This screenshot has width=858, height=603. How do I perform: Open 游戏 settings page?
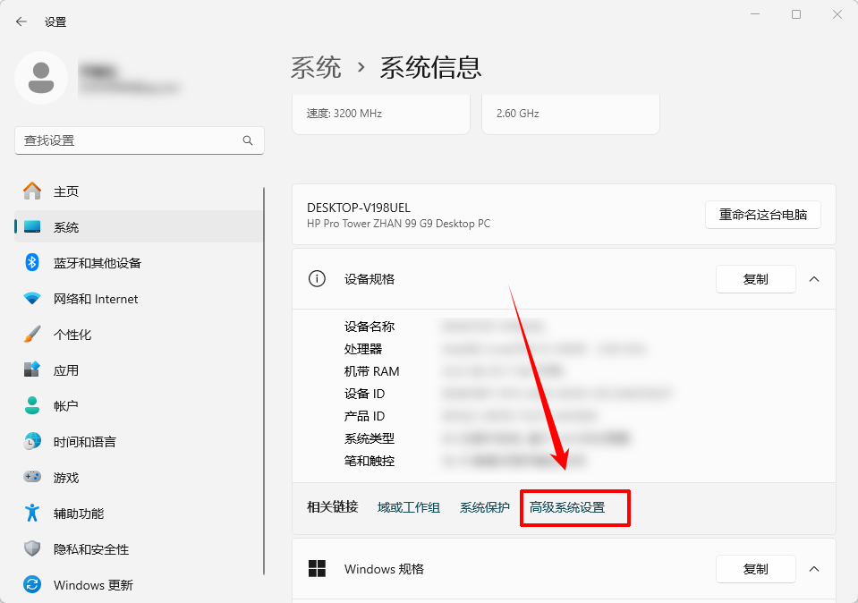[139, 477]
